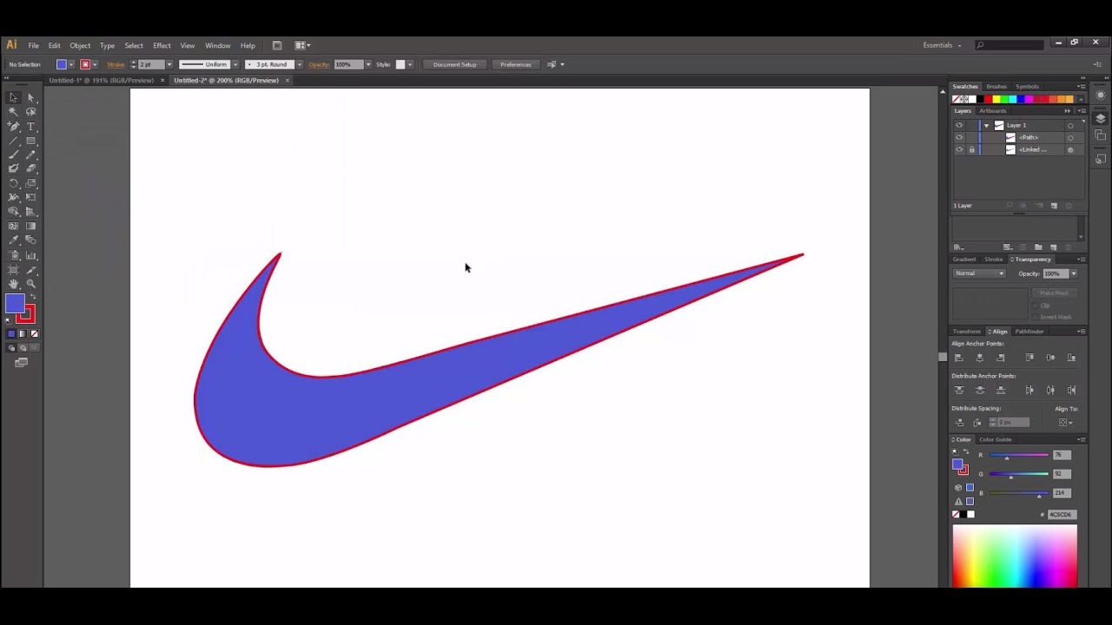Click the target circle of the Path sublayer

(x=1070, y=138)
